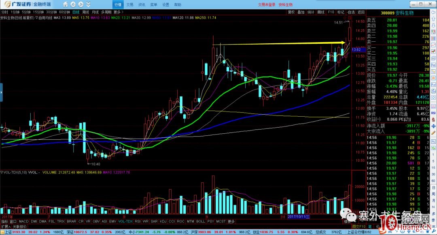437x235 pixels.
Task: Open the VOL-TDX indicator dropdown in volume pane
Action: tap(14, 173)
